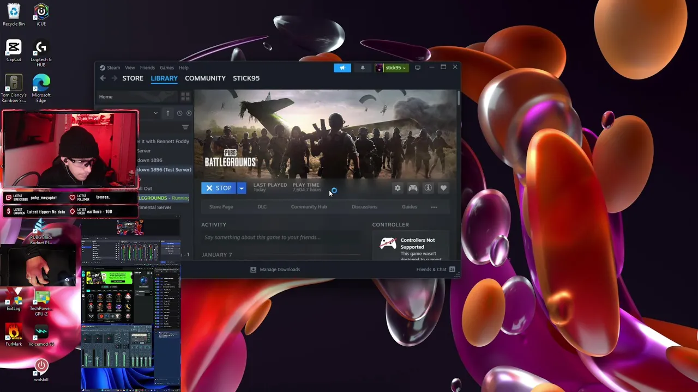
Task: Switch to the COMMUNITY tab
Action: coord(205,78)
